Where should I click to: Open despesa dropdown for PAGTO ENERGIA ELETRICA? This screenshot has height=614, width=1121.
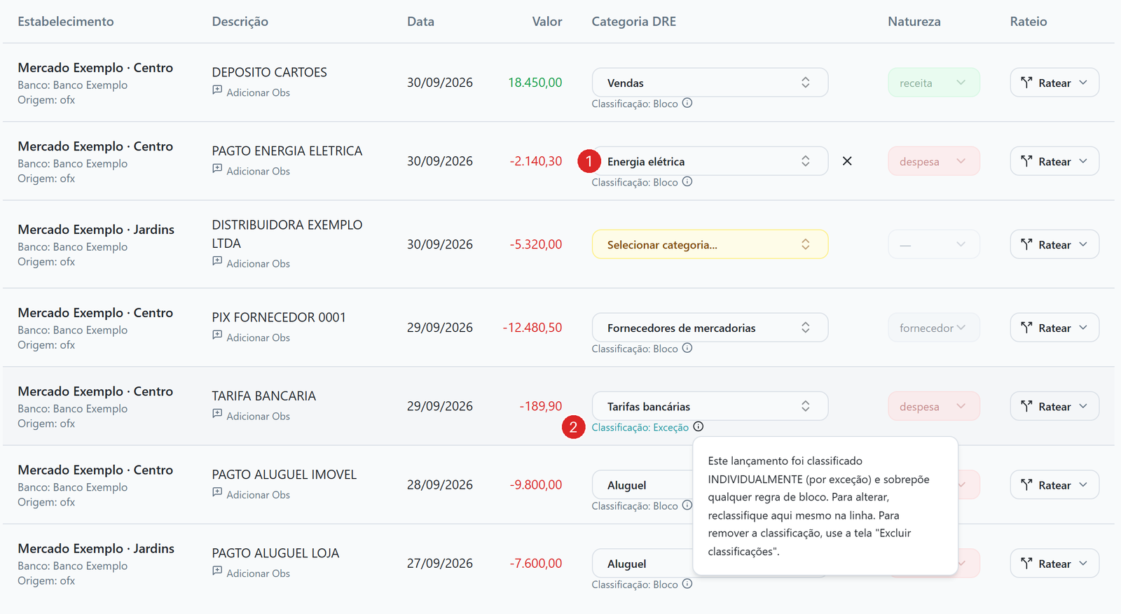coord(934,161)
